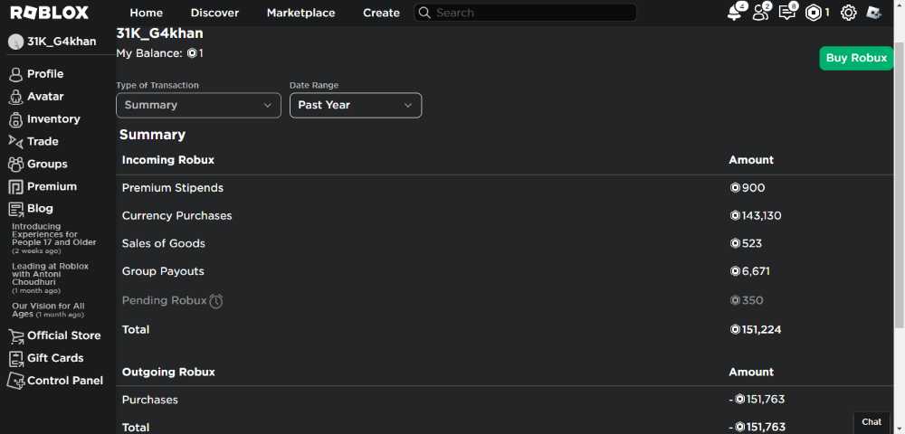Click the 6,671 Group Payouts amount

(x=749, y=271)
